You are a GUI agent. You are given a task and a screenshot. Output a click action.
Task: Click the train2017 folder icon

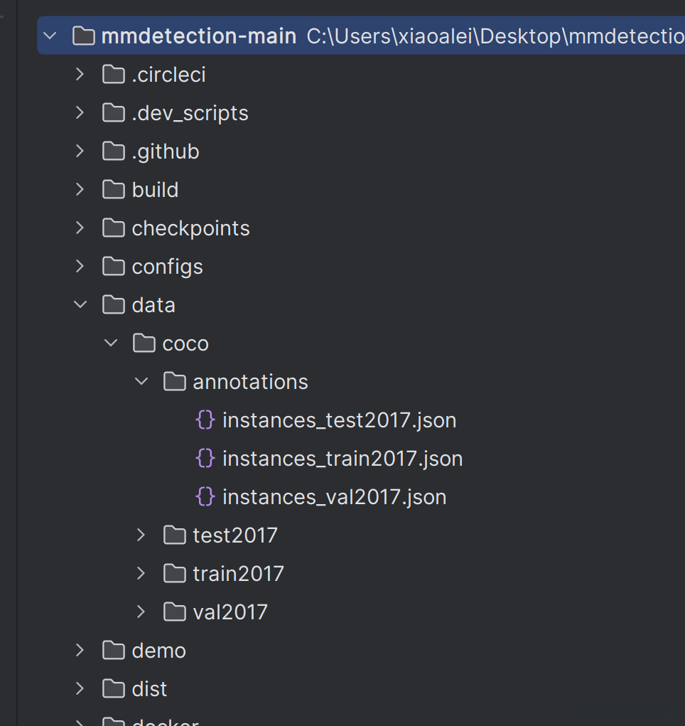(175, 574)
